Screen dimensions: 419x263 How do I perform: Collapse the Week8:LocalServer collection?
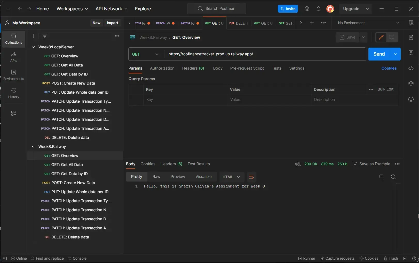pos(33,47)
